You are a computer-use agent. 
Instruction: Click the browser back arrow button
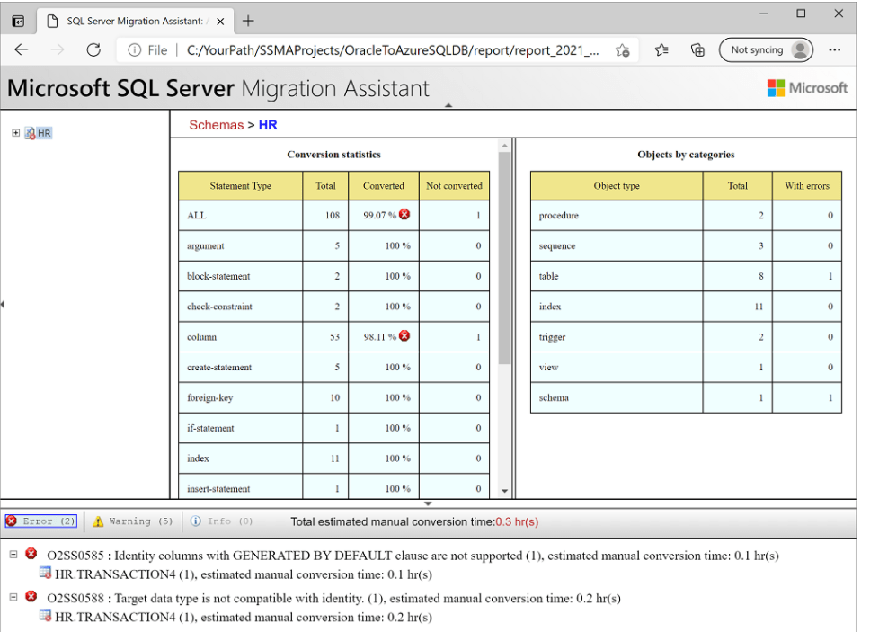[22, 50]
